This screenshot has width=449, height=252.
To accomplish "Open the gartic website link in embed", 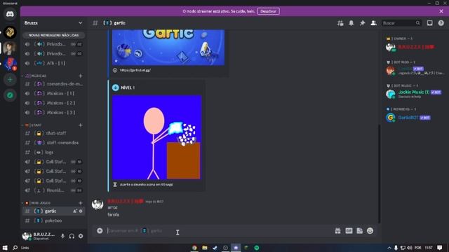I will point(135,70).
